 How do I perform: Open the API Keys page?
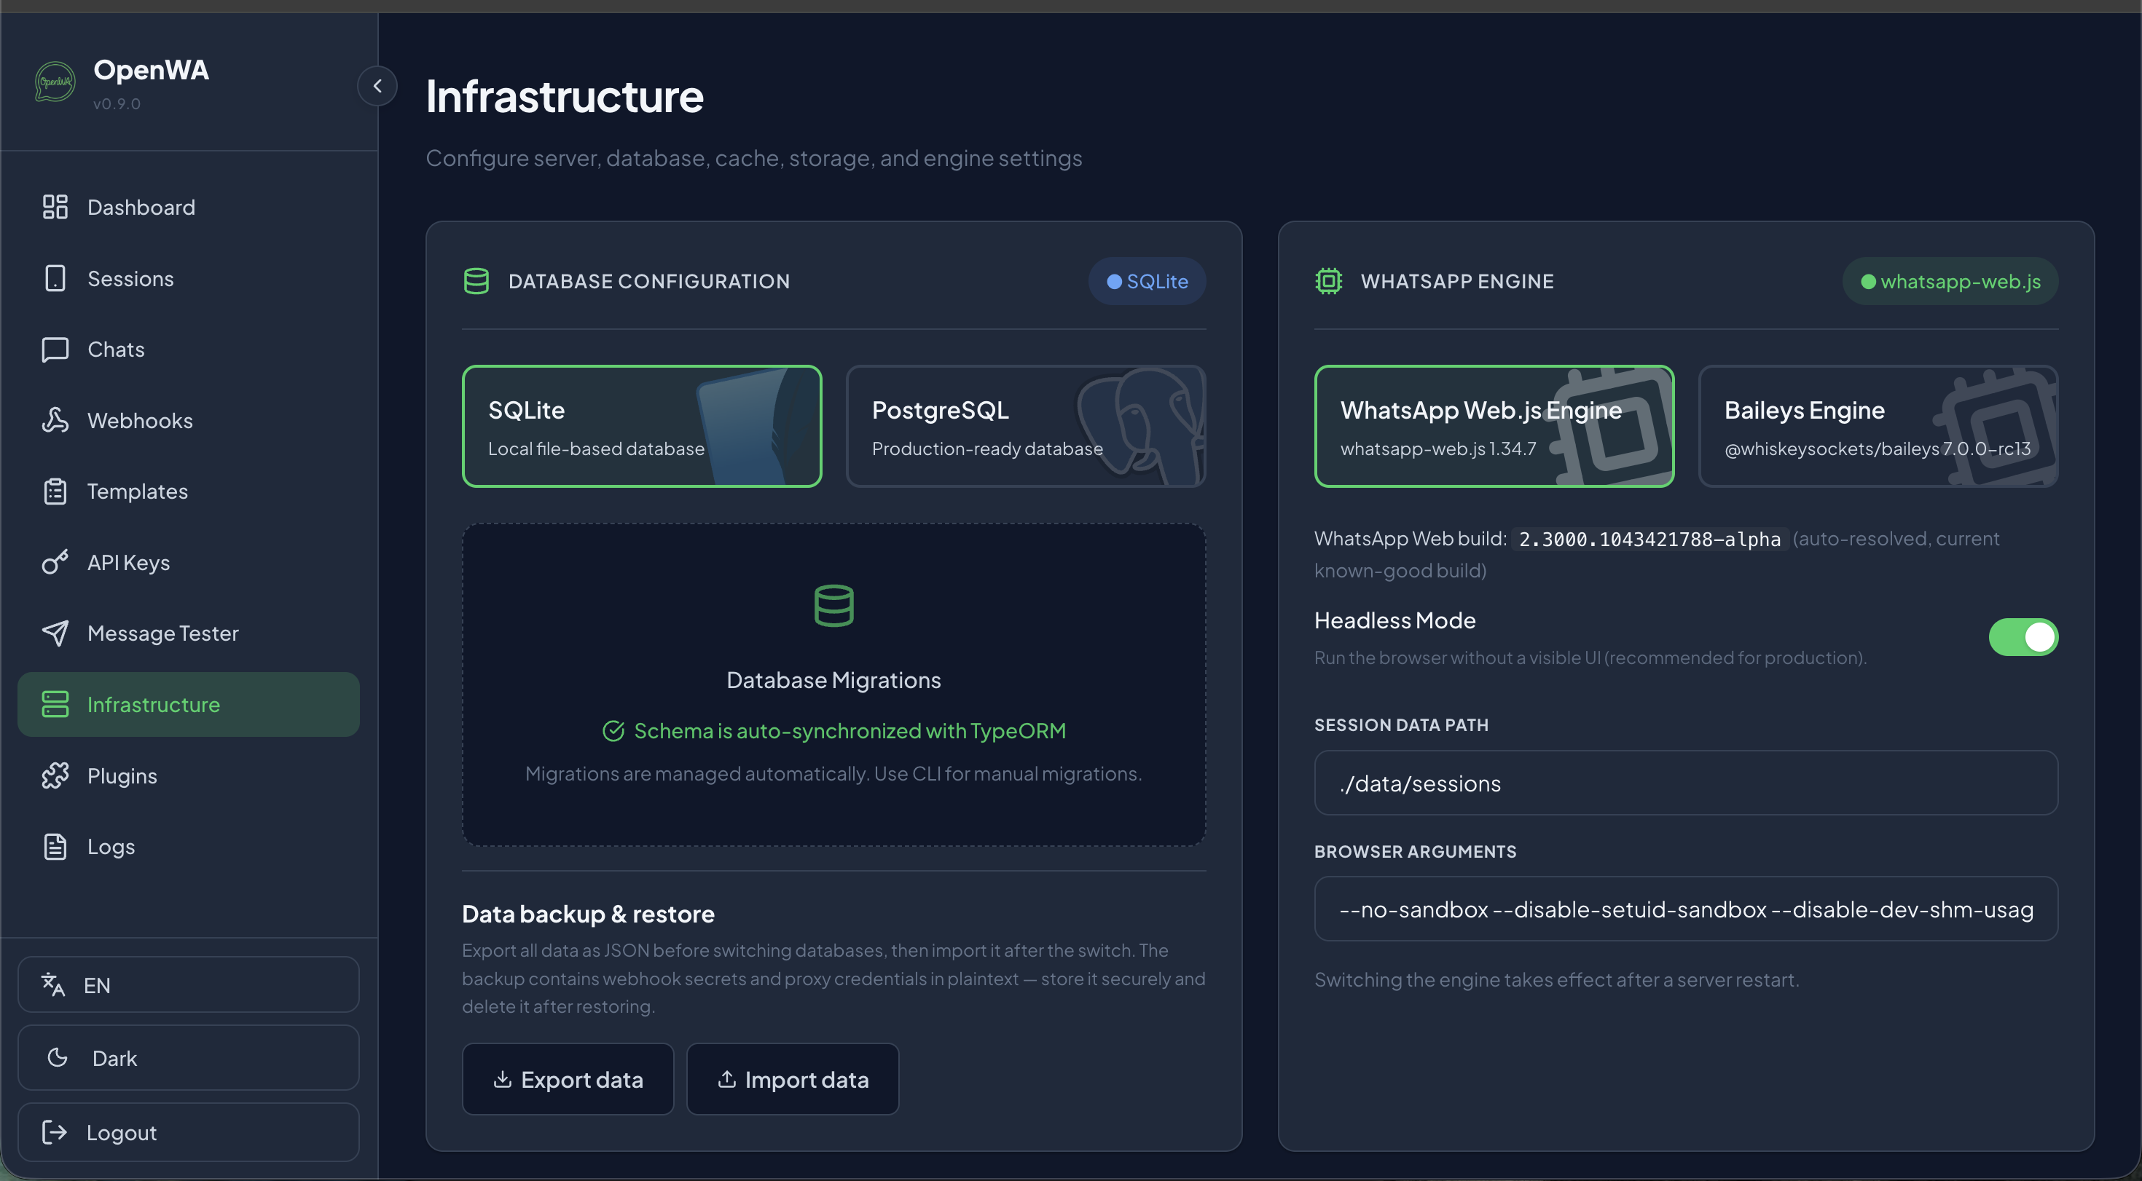tap(188, 563)
